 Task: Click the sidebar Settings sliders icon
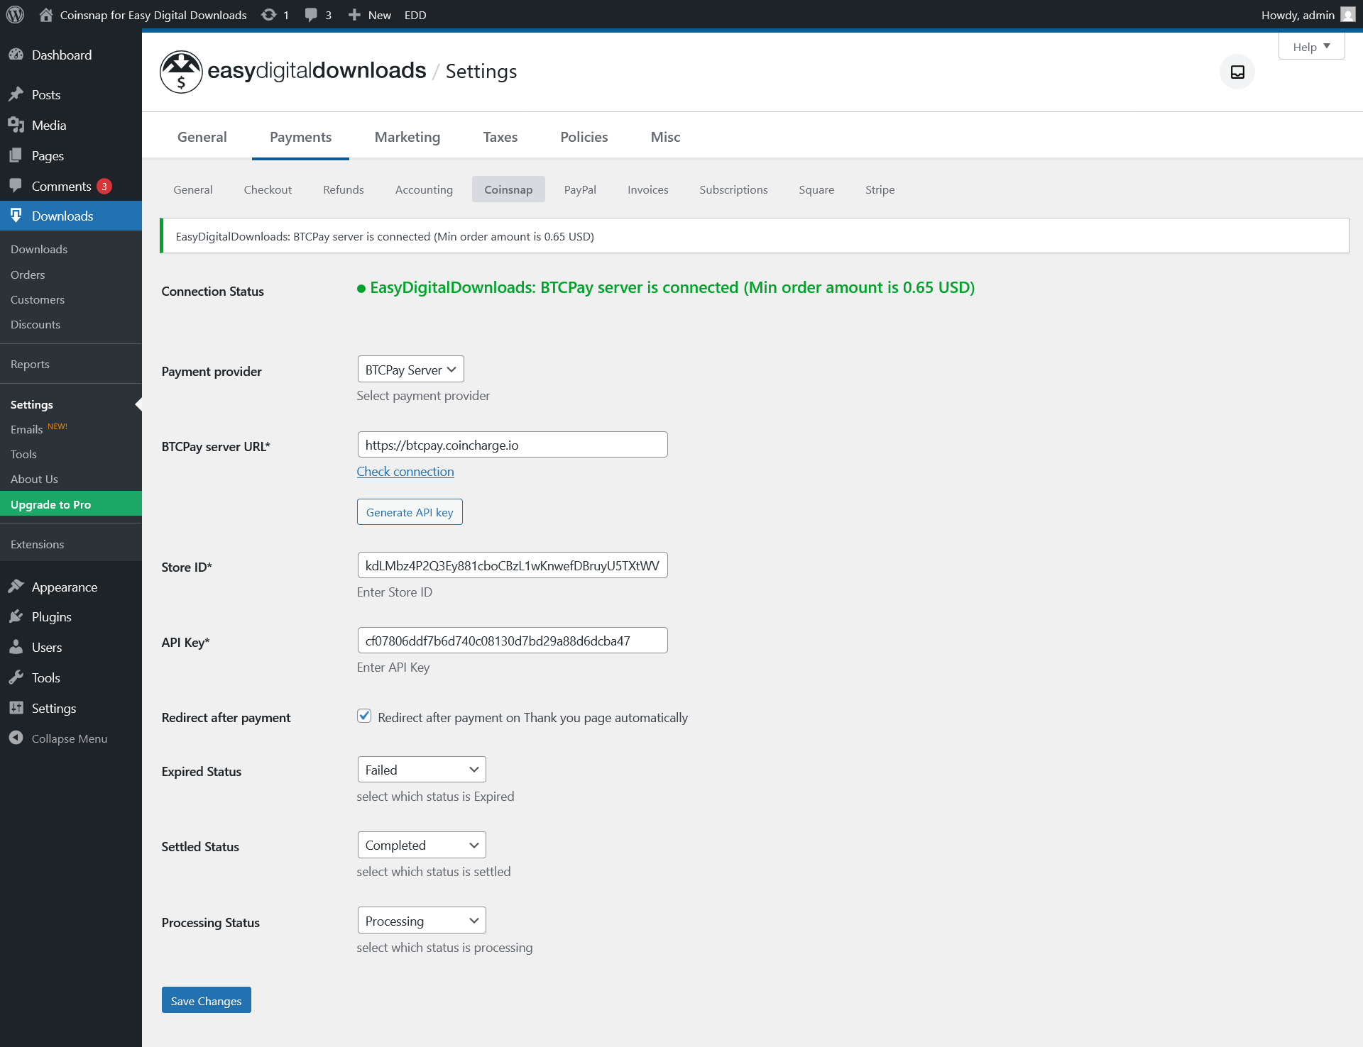click(16, 708)
